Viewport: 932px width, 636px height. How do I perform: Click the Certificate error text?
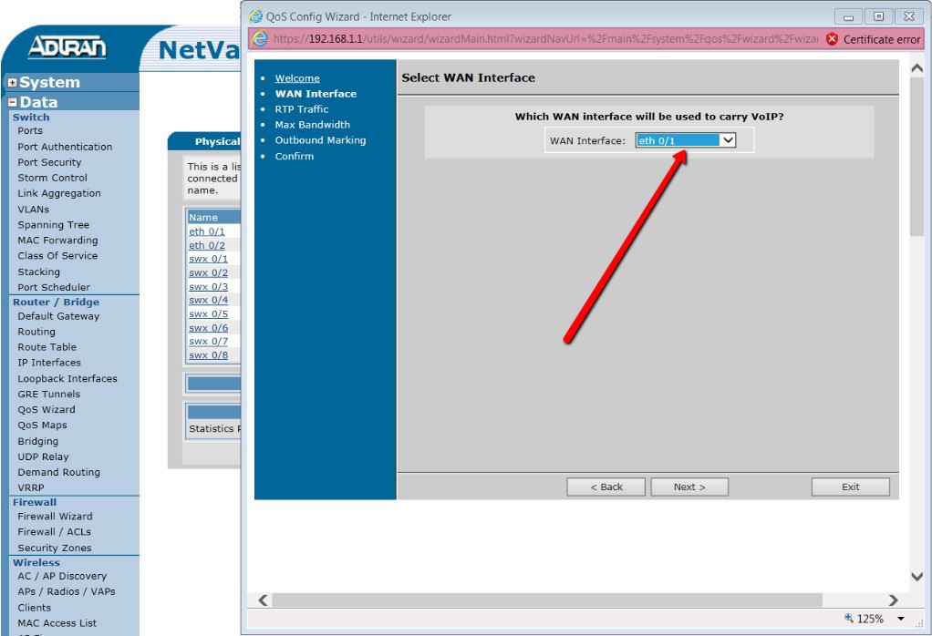882,39
